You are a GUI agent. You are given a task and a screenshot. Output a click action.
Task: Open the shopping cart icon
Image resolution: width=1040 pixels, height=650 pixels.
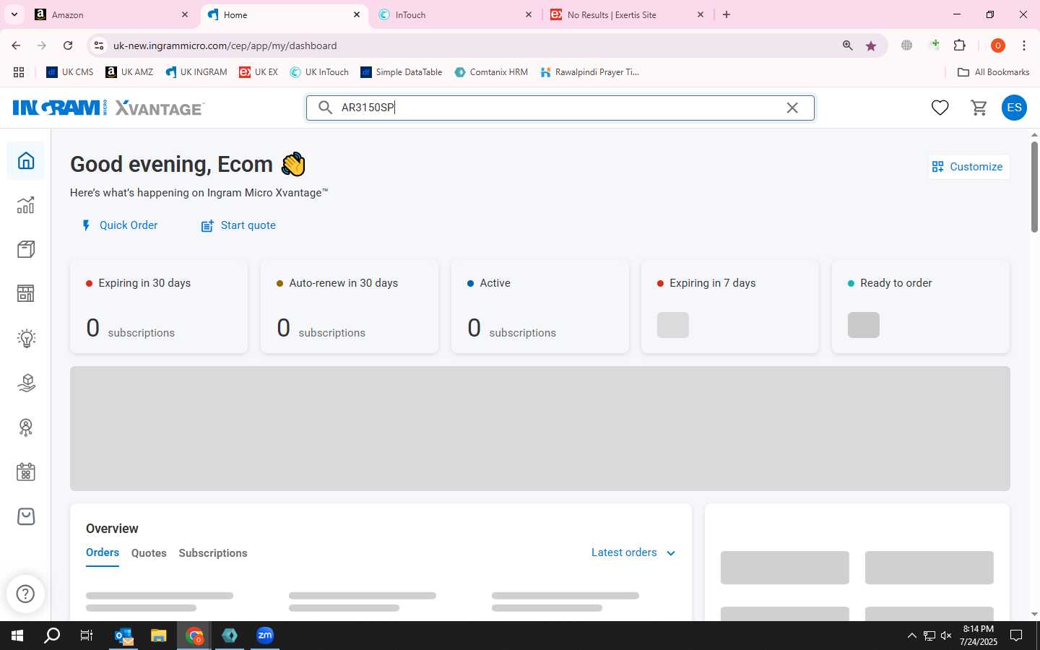pyautogui.click(x=979, y=108)
